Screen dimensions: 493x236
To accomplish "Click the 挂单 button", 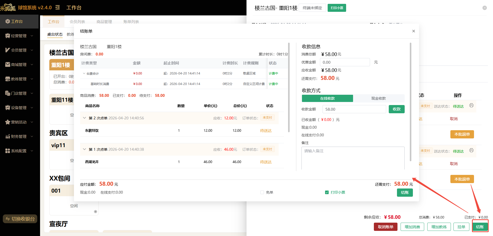I will pyautogui.click(x=461, y=227).
